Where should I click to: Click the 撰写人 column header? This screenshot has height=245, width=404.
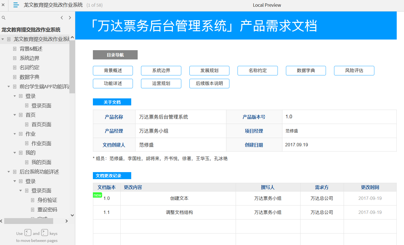(x=268, y=187)
